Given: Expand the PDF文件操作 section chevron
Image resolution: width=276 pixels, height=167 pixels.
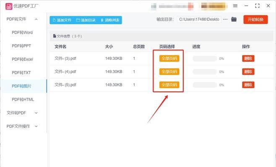Looking at the screenshot, I should pos(36,126).
